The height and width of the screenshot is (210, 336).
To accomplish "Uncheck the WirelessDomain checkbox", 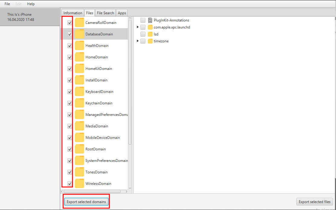I will tap(69, 184).
